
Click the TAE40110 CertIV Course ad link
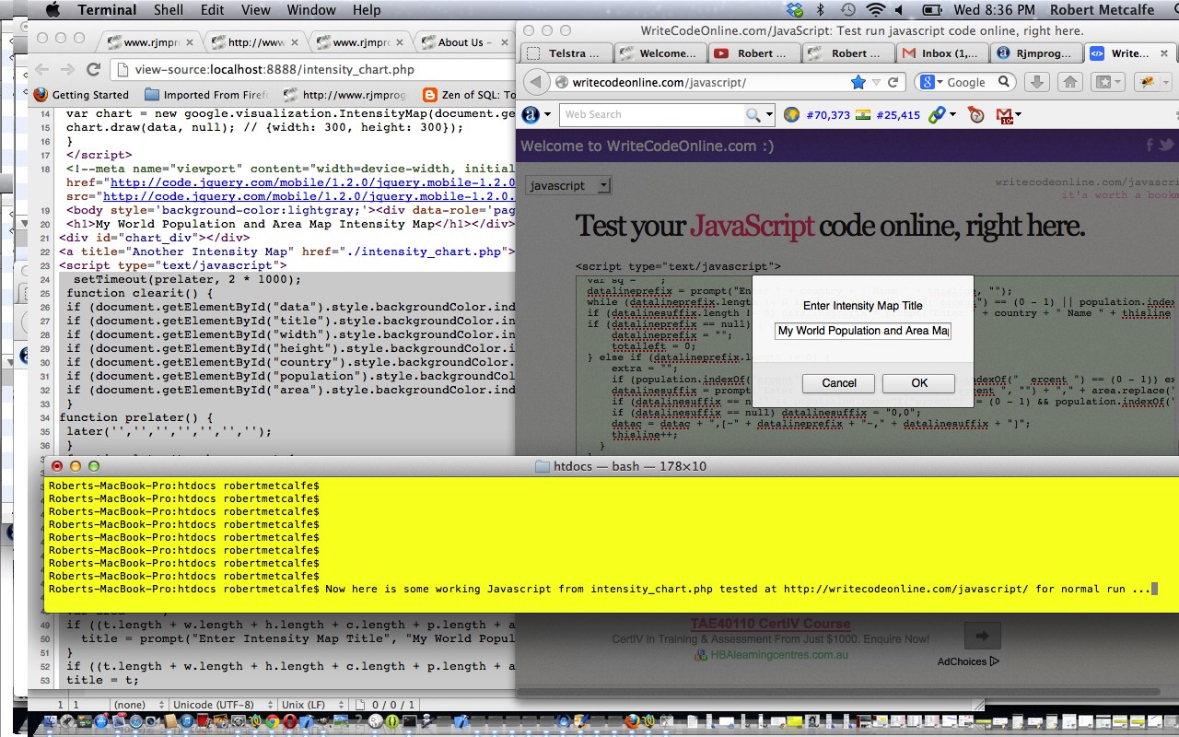[770, 624]
